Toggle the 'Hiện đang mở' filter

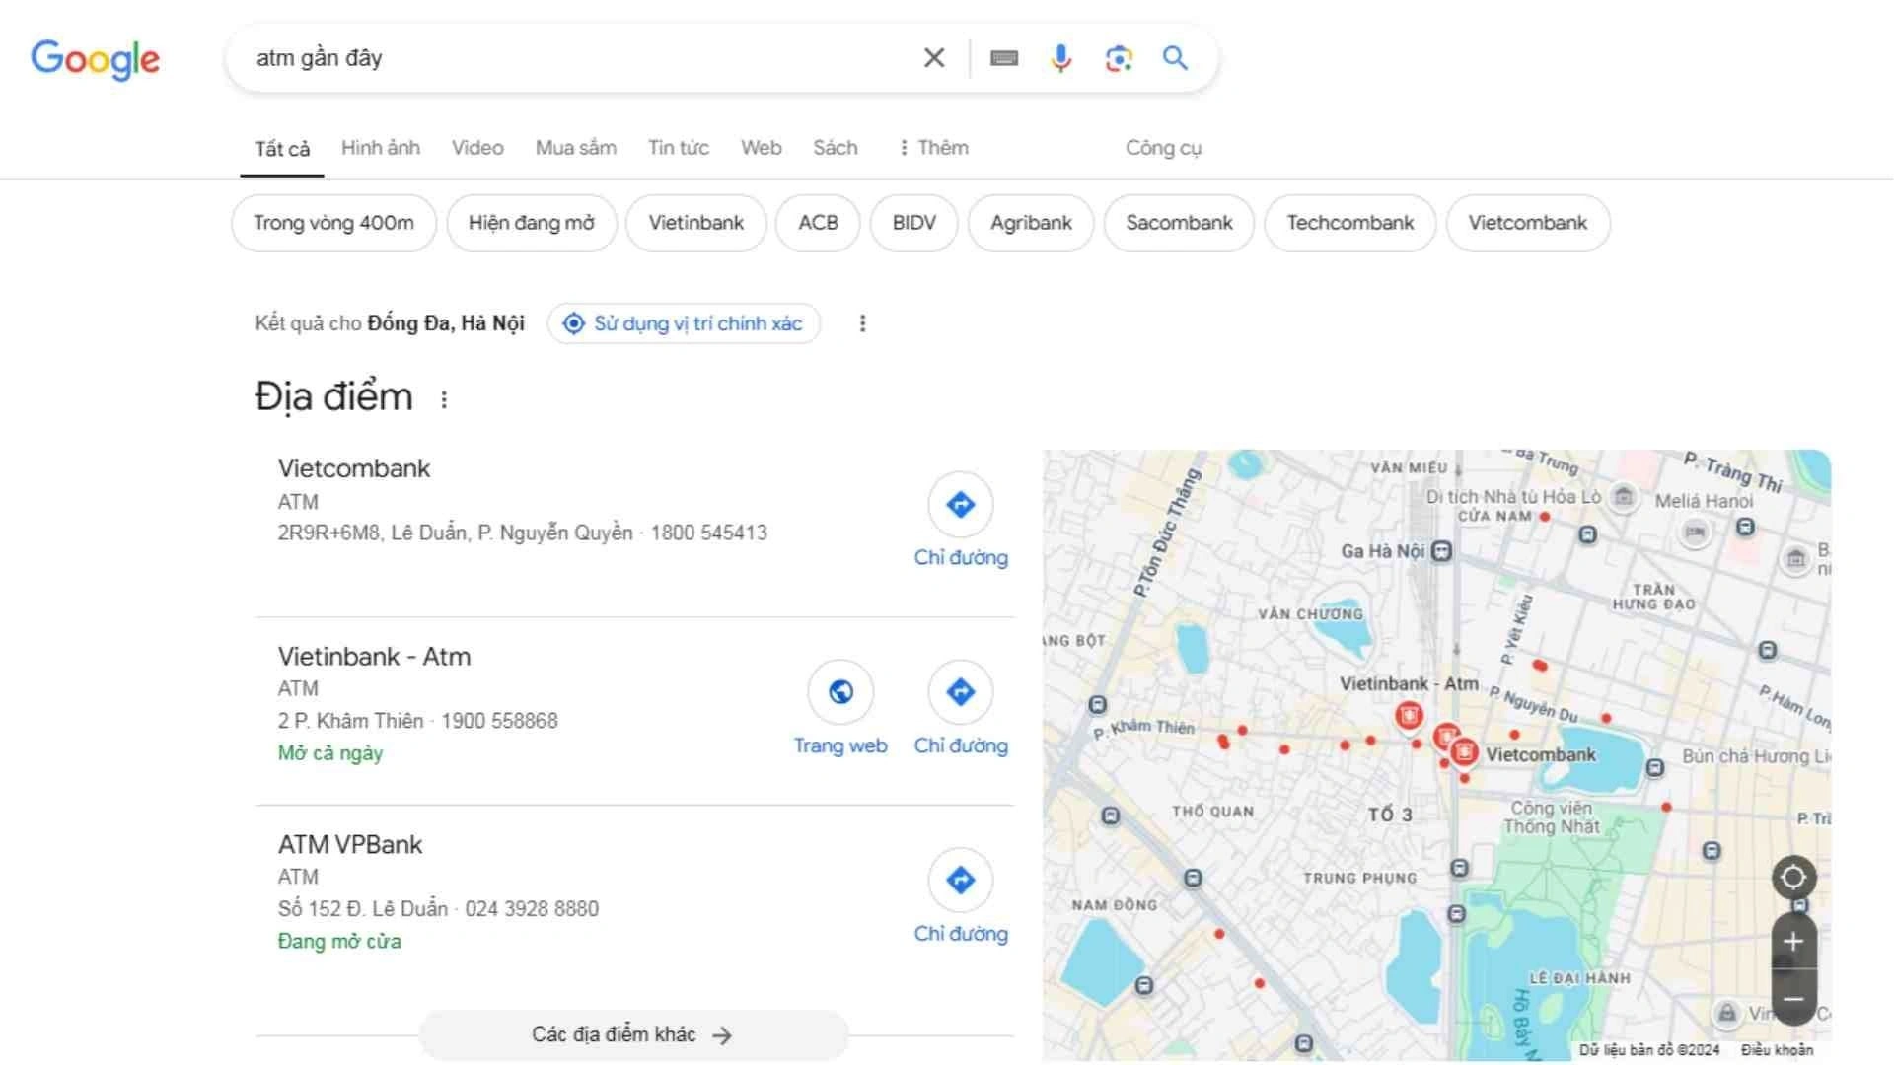click(x=532, y=223)
